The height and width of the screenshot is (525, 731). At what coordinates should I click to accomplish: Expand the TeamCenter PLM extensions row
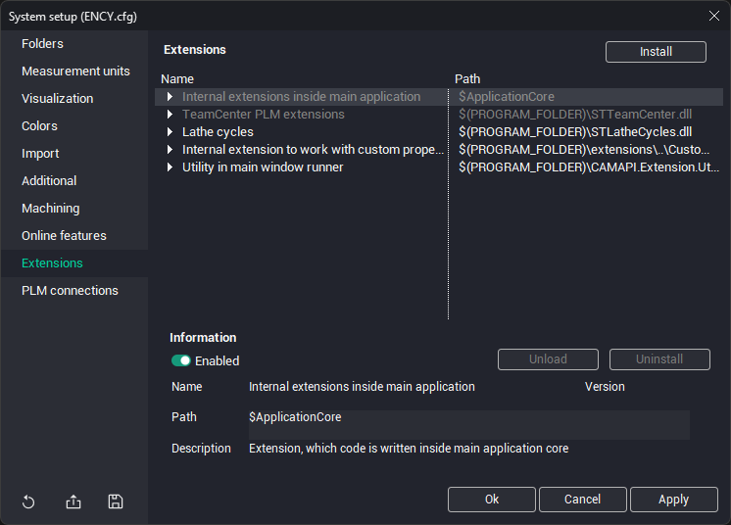tap(170, 115)
